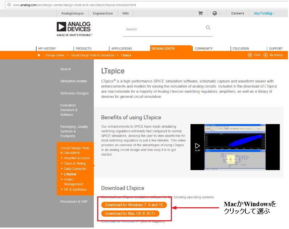
Task: Click Benefits of using LTspice heading
Action: click(131, 118)
